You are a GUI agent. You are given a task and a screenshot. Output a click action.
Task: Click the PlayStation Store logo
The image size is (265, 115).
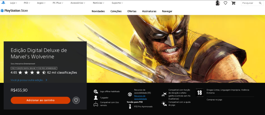tap(14, 11)
